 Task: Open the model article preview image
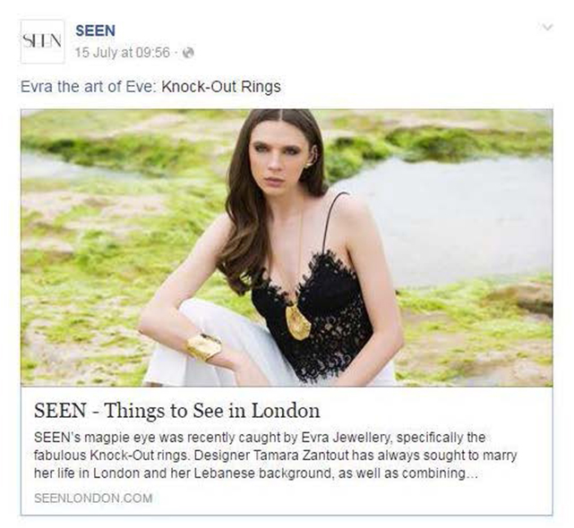click(287, 248)
